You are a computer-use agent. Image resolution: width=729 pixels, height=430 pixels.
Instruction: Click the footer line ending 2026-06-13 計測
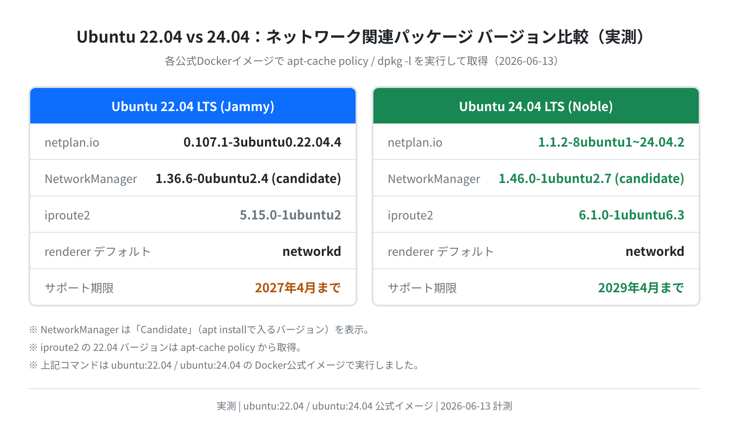(364, 406)
